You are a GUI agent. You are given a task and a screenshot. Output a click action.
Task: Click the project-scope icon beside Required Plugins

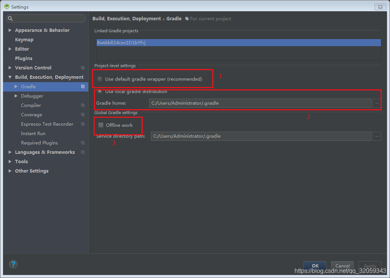(83, 143)
